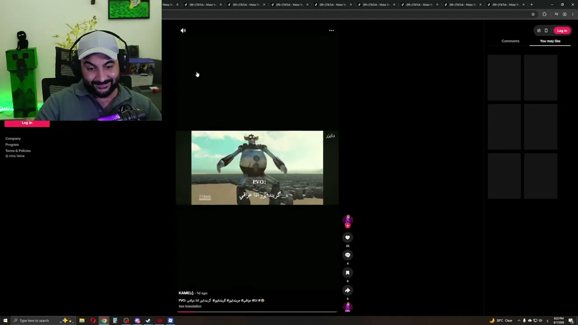Play or pause the Grendizer video
This screenshot has height=325, width=578.
point(257,168)
